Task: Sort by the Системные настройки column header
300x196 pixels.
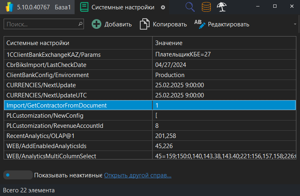Action: pyautogui.click(x=78, y=43)
